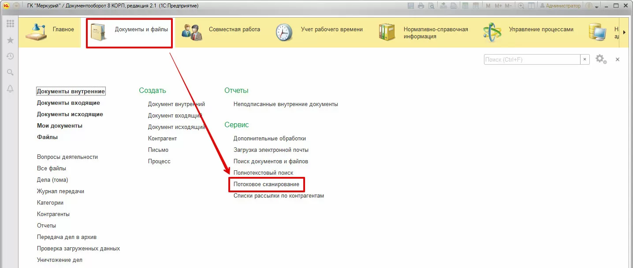The image size is (633, 268).
Task: Open Журнал передачи
Action: 60,191
